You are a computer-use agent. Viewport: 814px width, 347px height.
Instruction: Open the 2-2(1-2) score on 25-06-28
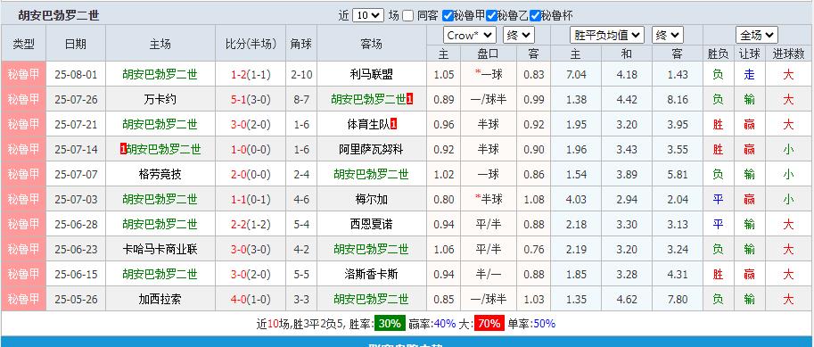[251, 225]
